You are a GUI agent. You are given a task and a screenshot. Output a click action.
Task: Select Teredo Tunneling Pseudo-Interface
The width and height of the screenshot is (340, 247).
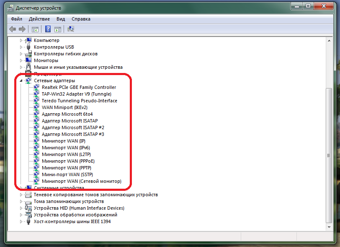(x=80, y=101)
